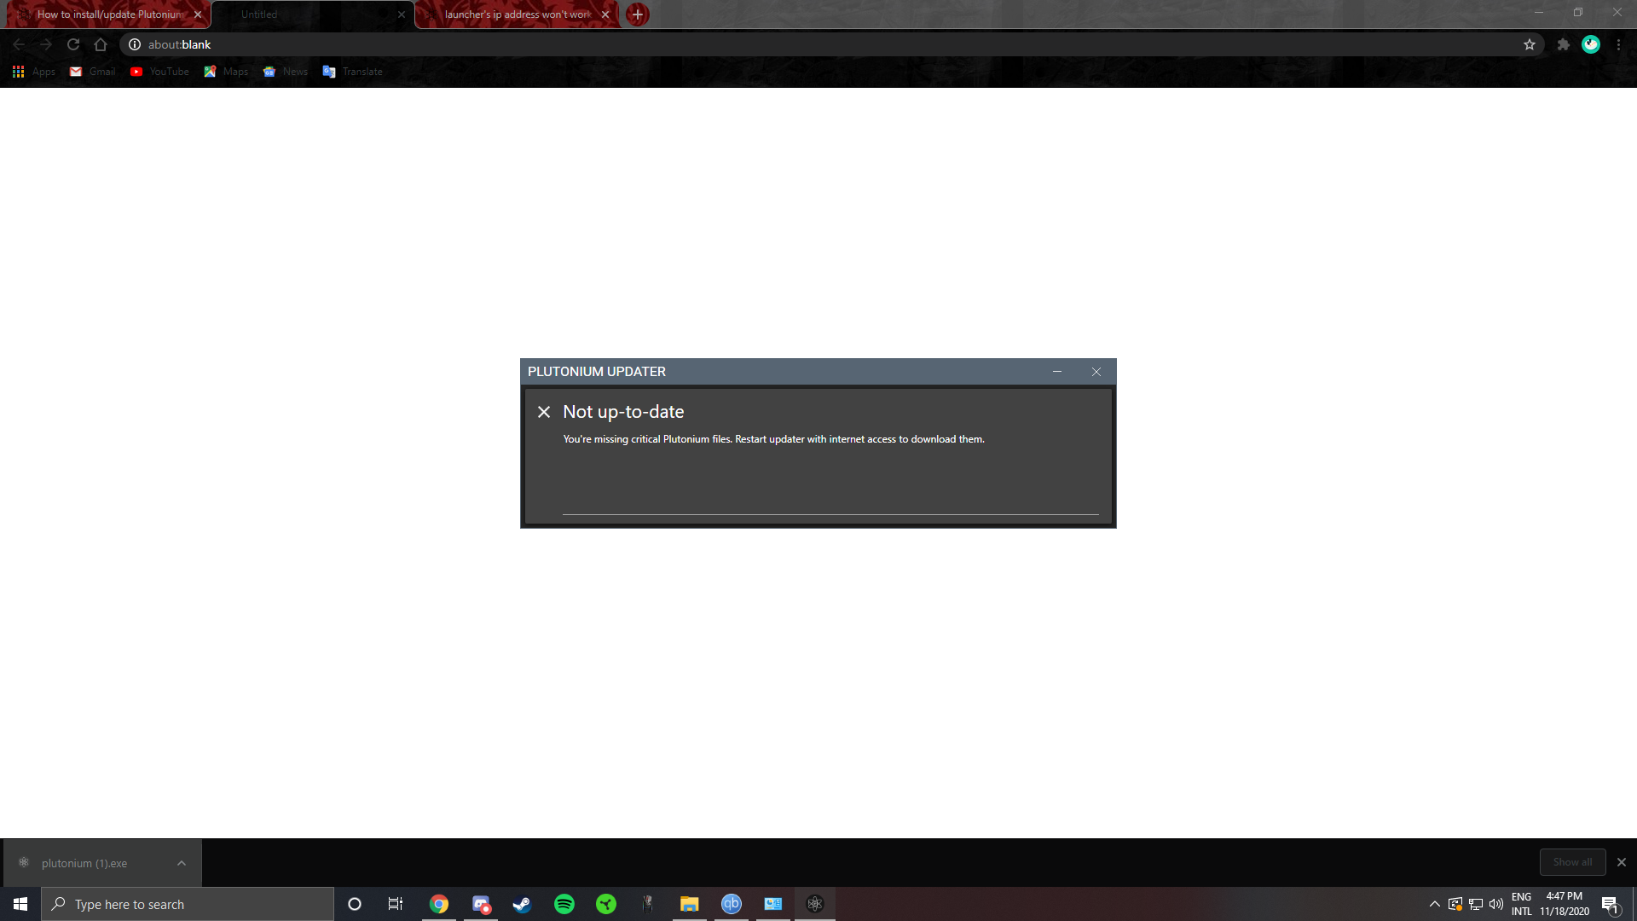The image size is (1637, 921).
Task: Open the browser home page
Action: click(x=101, y=44)
